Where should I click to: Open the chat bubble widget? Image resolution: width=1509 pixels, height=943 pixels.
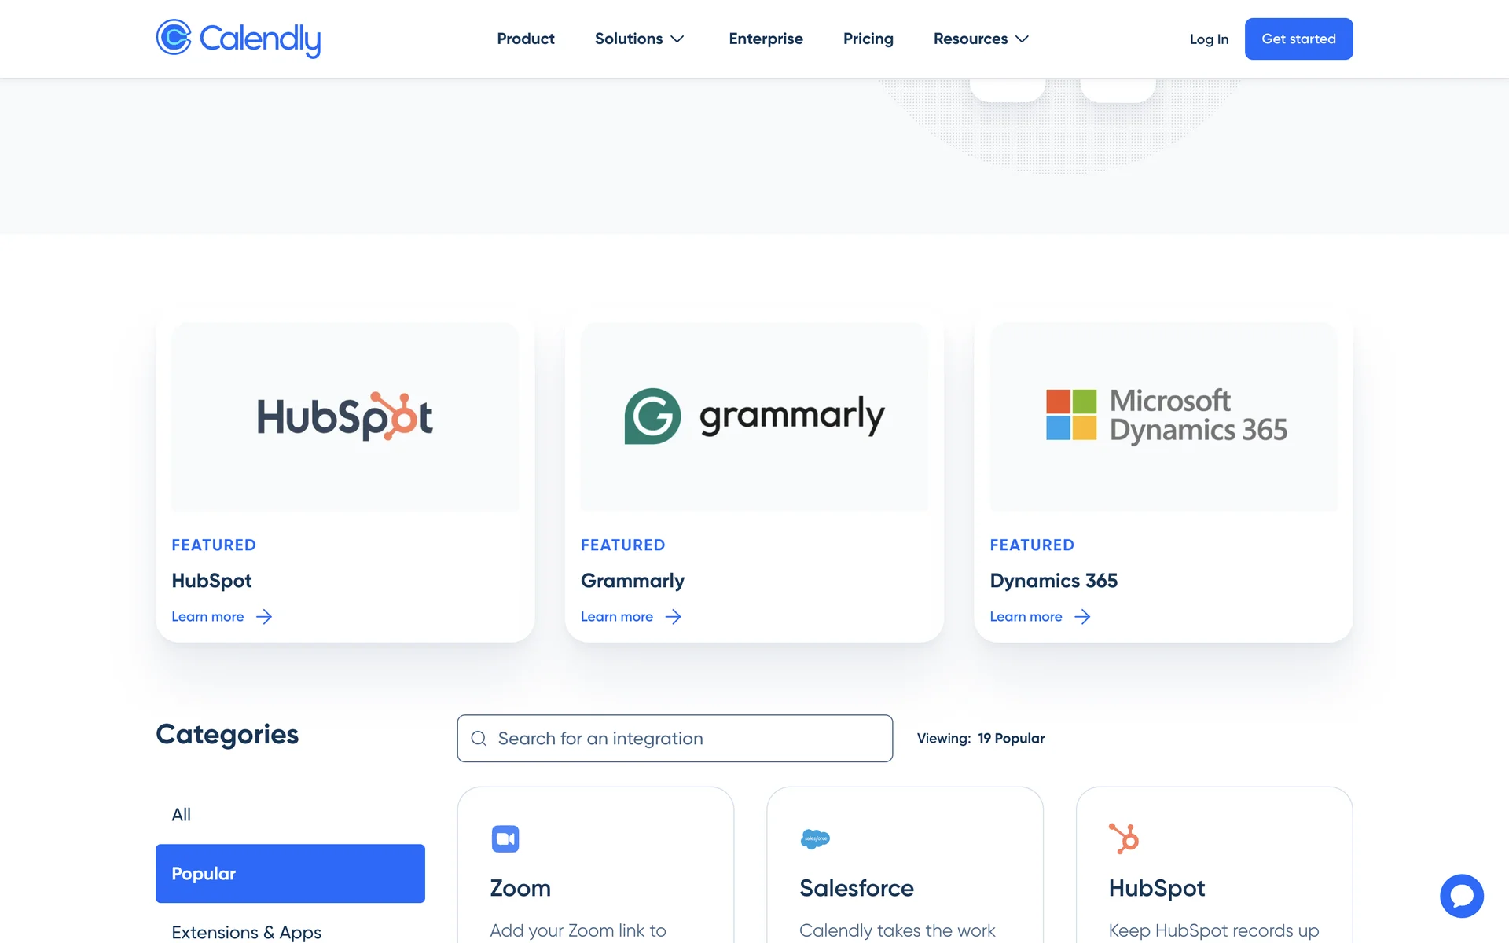pos(1461,895)
